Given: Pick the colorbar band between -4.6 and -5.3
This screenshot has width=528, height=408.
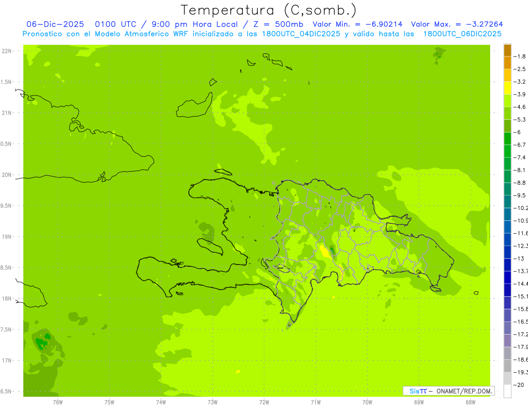Looking at the screenshot, I should [507, 114].
